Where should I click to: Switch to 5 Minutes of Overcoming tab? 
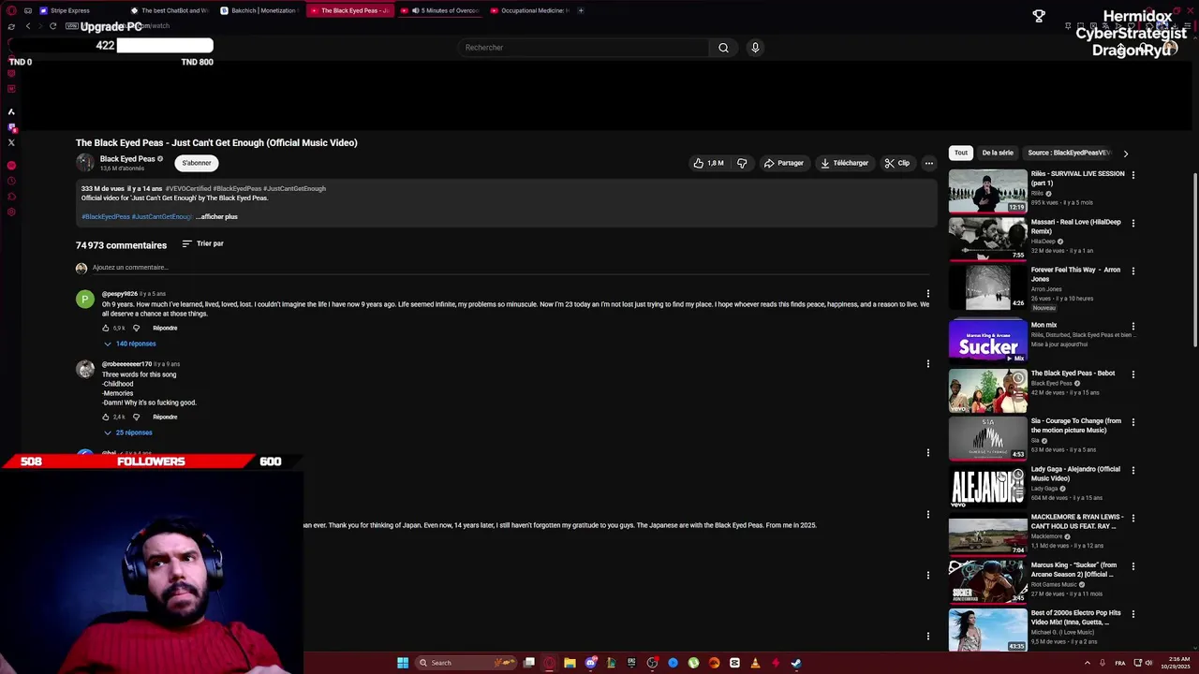point(442,10)
